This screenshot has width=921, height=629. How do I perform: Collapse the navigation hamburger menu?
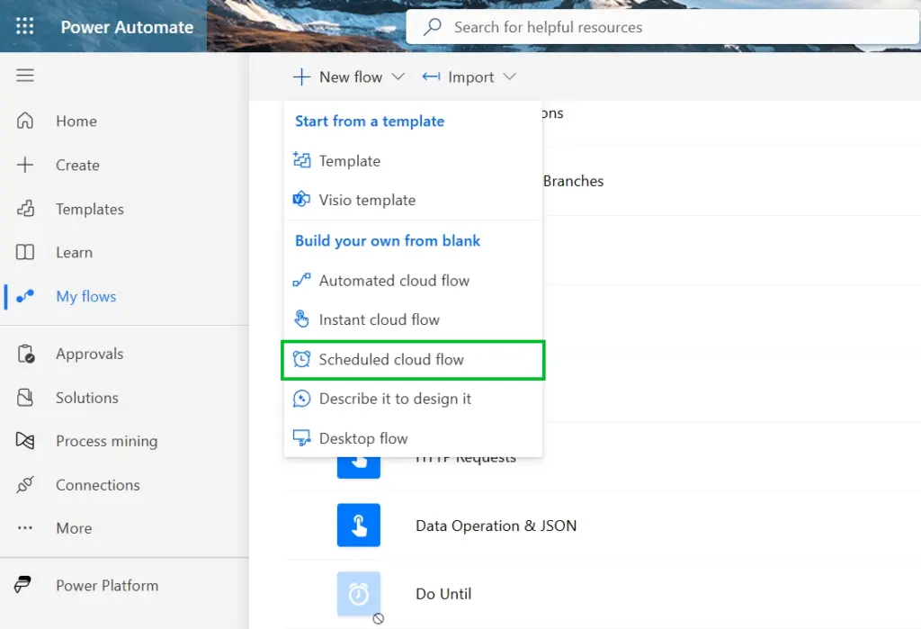(24, 76)
